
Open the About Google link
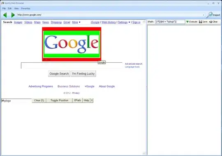coord(107,86)
